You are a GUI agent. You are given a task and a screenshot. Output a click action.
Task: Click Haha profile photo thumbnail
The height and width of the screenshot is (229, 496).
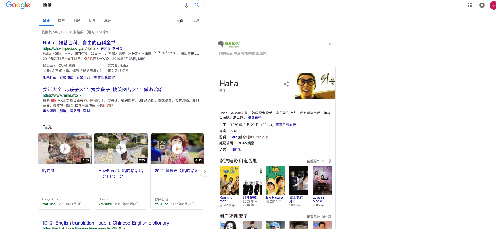[315, 86]
